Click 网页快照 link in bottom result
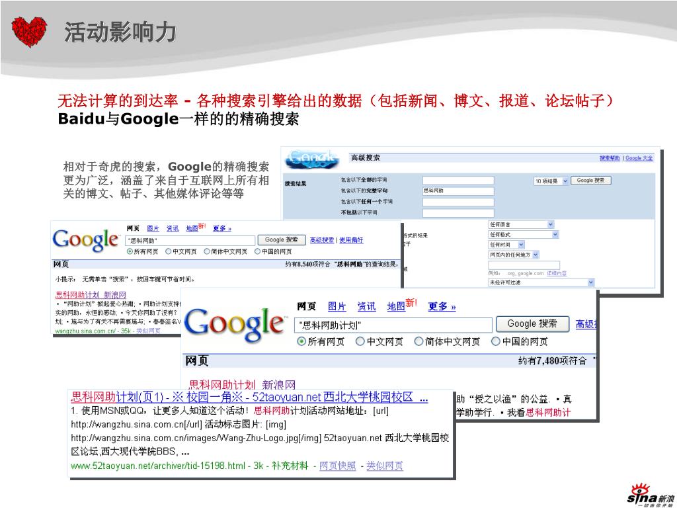 pyautogui.click(x=338, y=466)
